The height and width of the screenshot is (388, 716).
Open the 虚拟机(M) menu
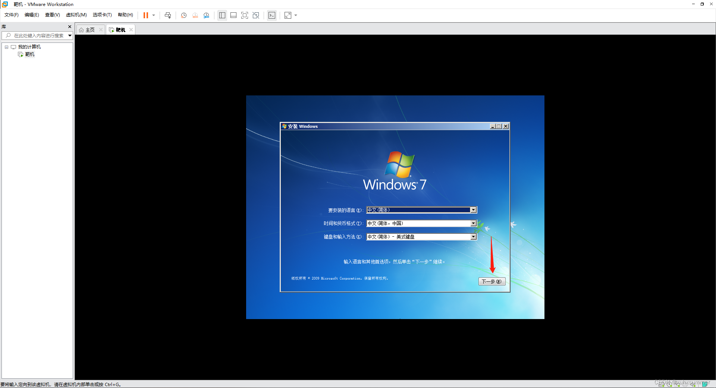click(76, 15)
